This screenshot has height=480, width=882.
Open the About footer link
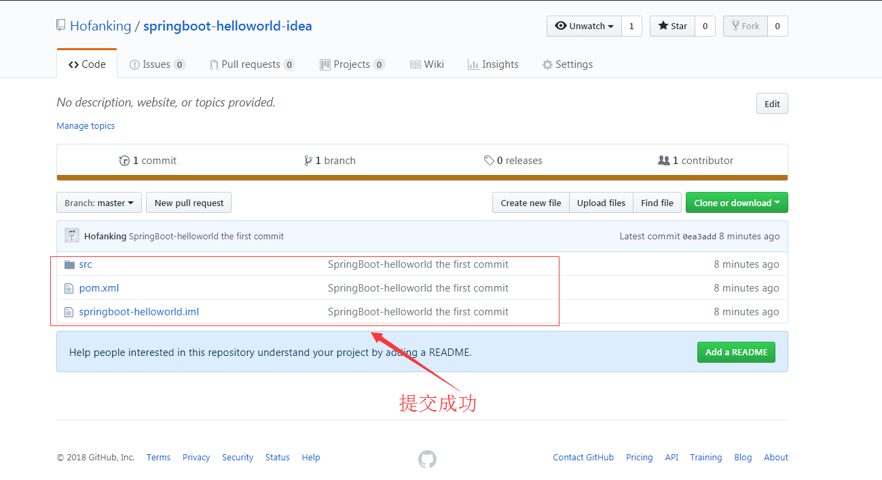click(x=776, y=458)
